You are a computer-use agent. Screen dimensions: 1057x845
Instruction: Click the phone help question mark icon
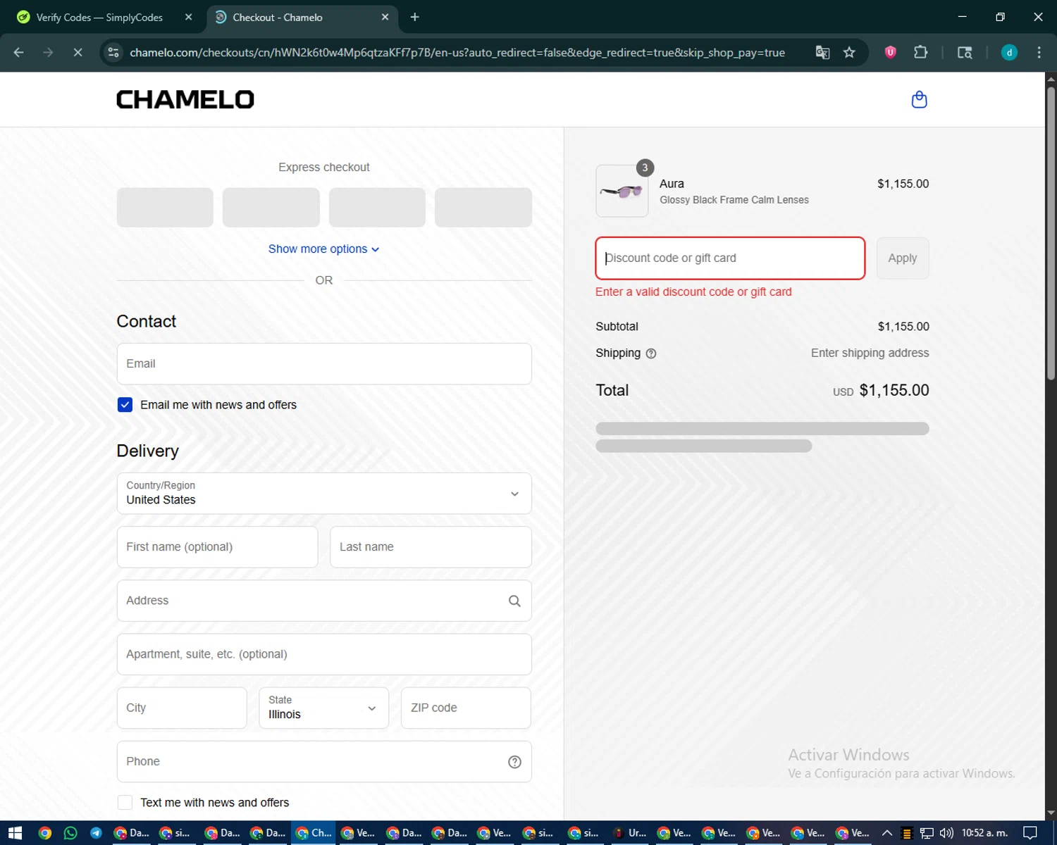514,762
